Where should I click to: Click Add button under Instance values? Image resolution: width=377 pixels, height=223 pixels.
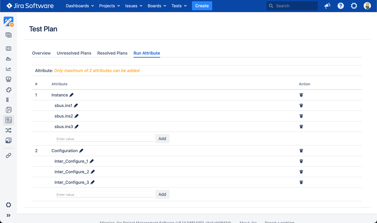coord(162,139)
